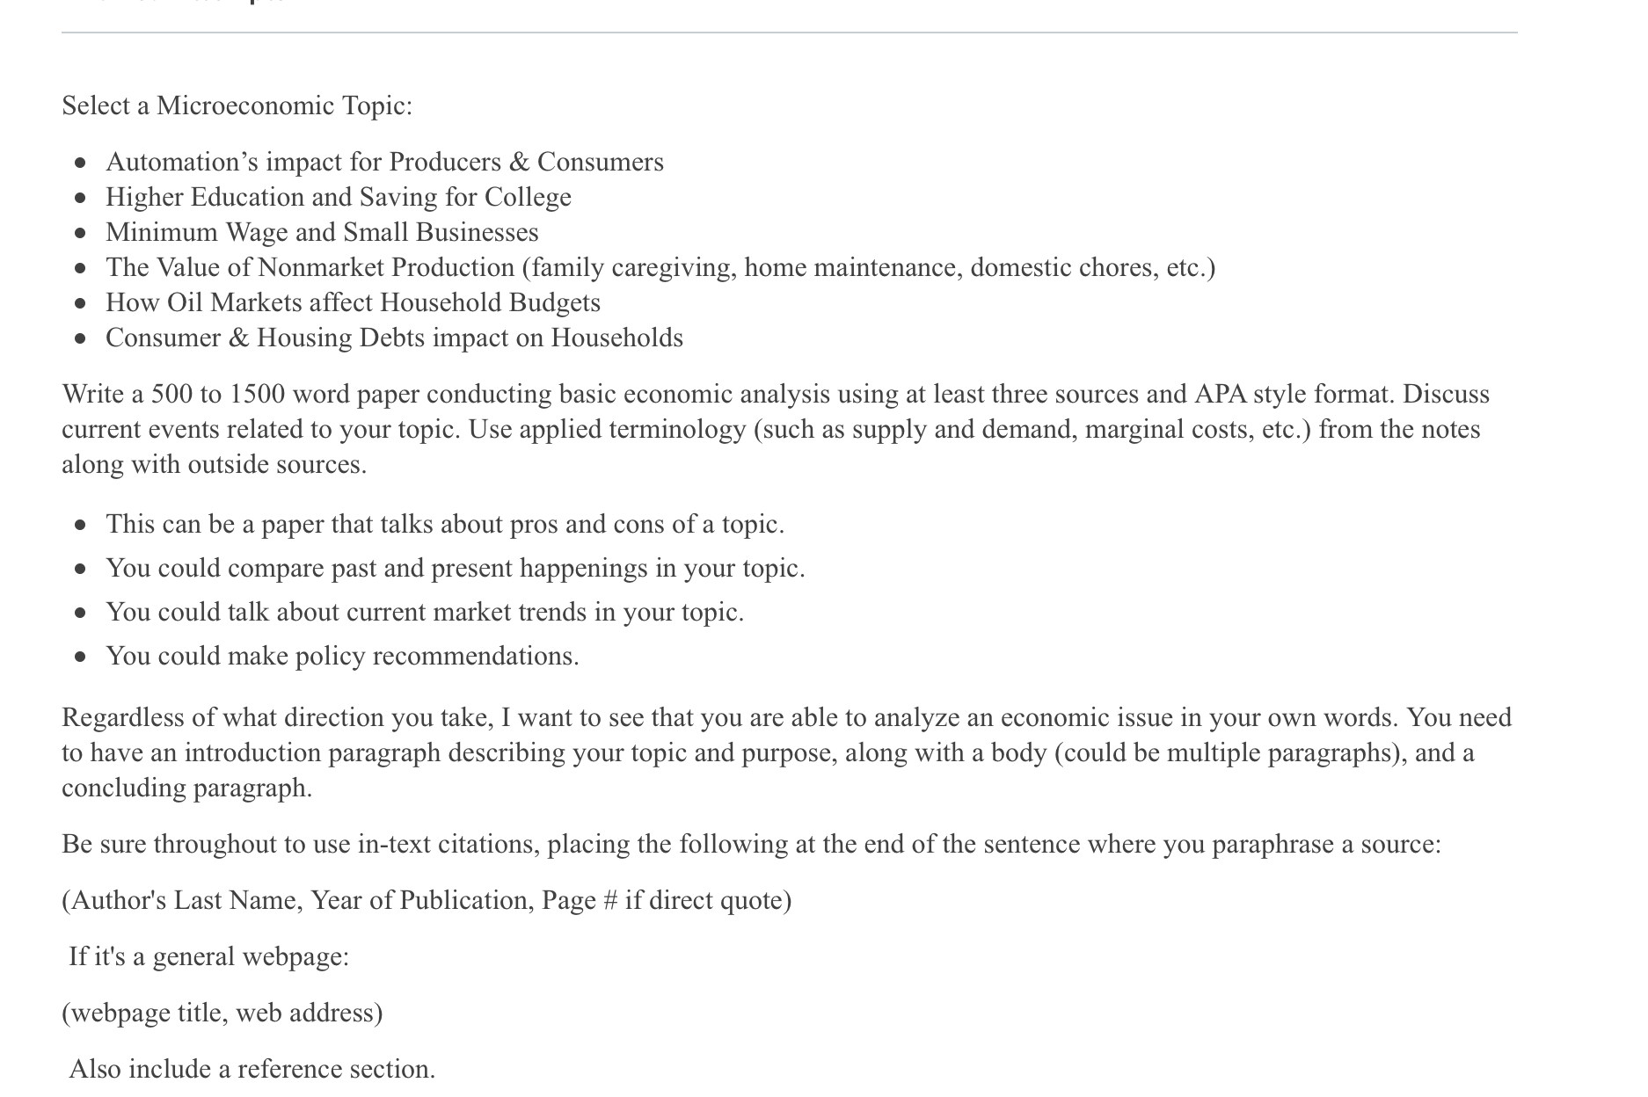
Task: Click the paragraph beginning 'Regardless of what direction you take'
Action: click(x=786, y=752)
